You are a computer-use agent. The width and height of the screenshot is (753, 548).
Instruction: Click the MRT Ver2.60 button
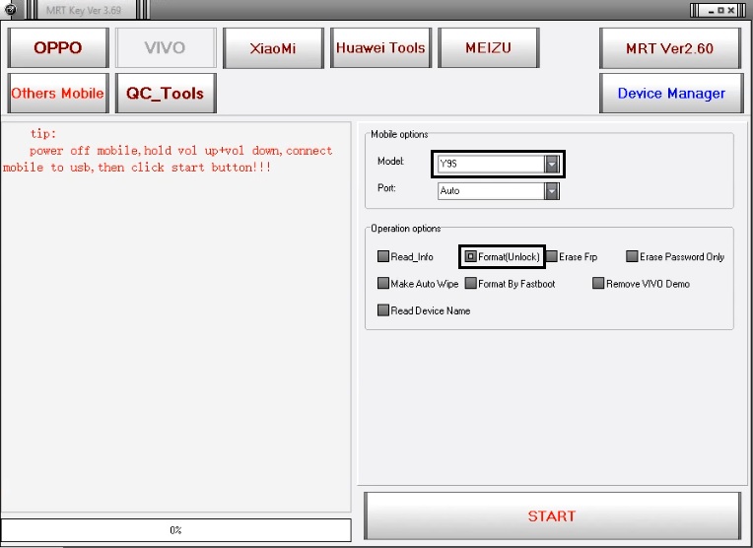(x=670, y=48)
